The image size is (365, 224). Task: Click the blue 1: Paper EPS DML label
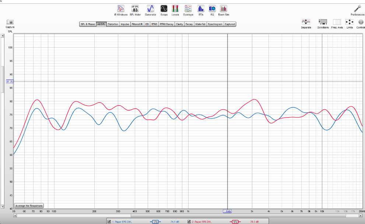(122, 222)
